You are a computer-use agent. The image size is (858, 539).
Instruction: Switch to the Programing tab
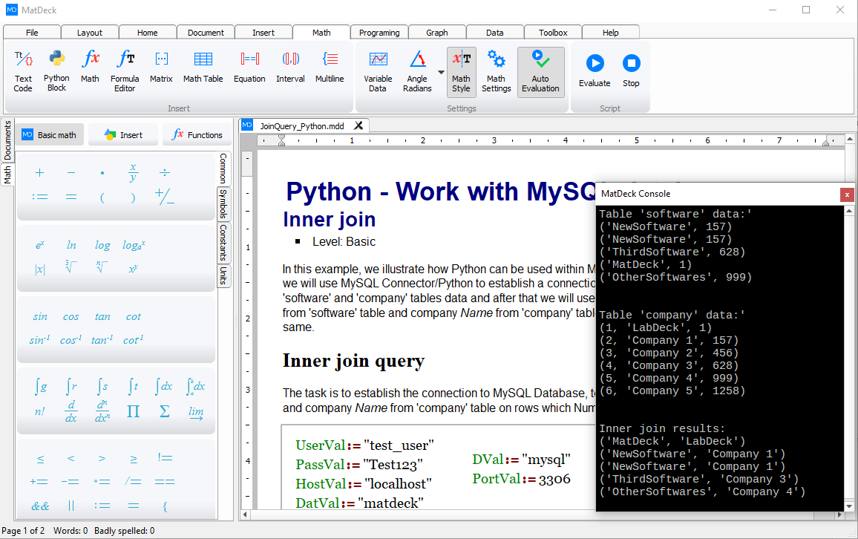(x=379, y=32)
